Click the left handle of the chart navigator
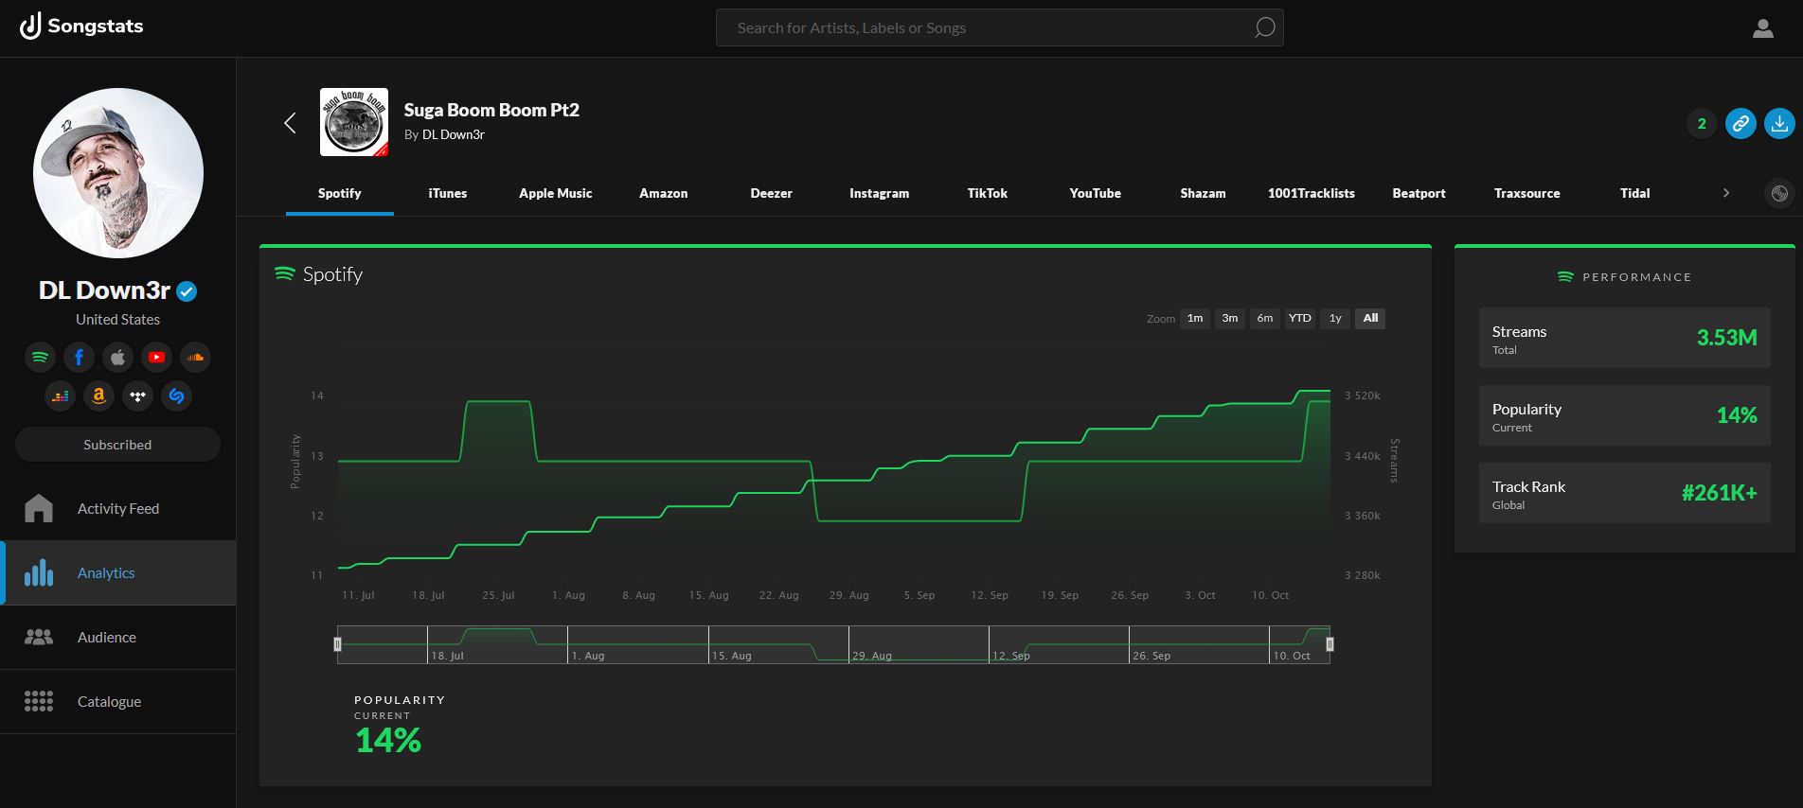Image resolution: width=1803 pixels, height=808 pixels. pyautogui.click(x=337, y=644)
